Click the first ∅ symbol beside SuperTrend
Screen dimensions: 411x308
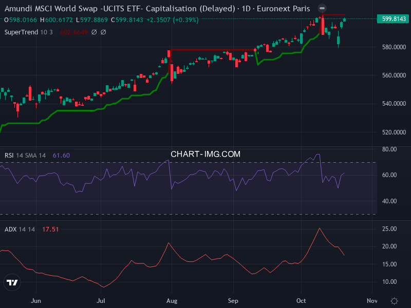(94, 32)
